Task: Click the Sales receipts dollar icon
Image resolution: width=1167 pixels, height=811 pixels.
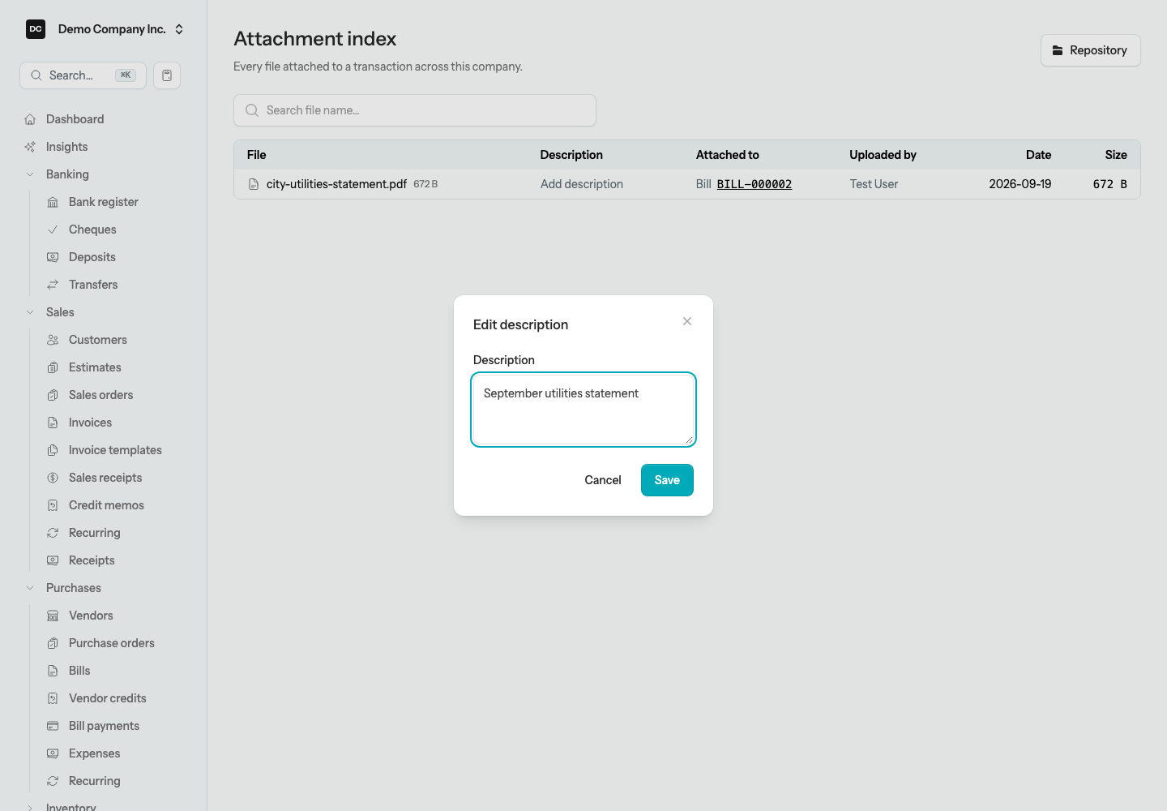Action: tap(53, 478)
